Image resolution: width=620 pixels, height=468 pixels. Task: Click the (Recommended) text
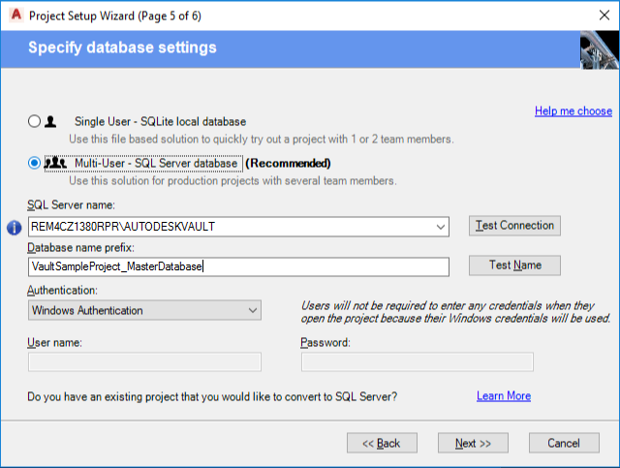pos(288,163)
